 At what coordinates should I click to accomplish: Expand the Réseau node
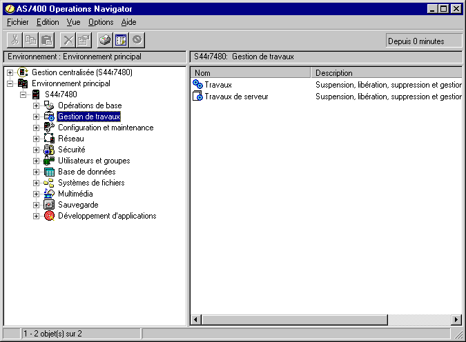pos(36,139)
